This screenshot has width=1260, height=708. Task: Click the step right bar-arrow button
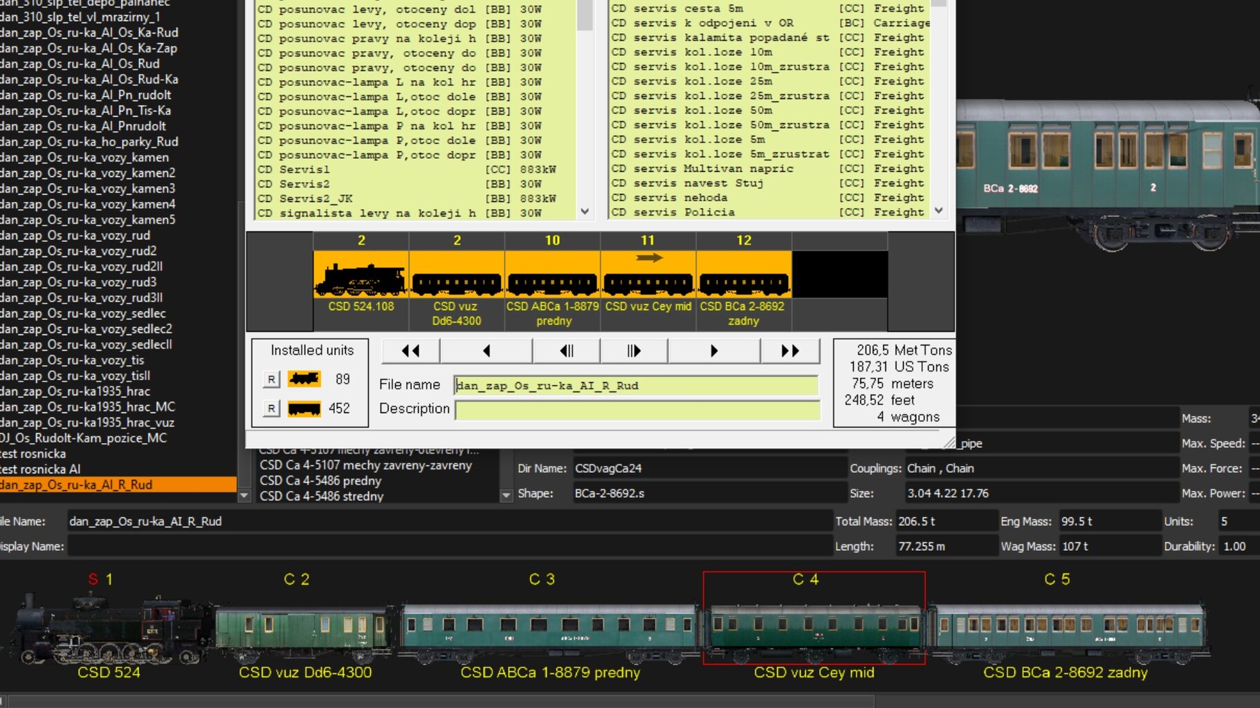pos(634,351)
